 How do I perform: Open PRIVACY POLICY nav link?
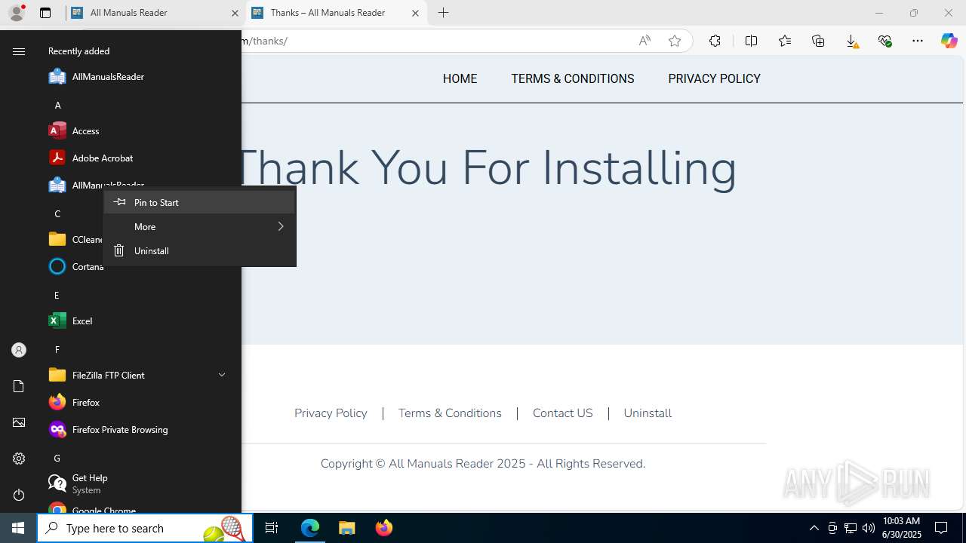point(714,78)
